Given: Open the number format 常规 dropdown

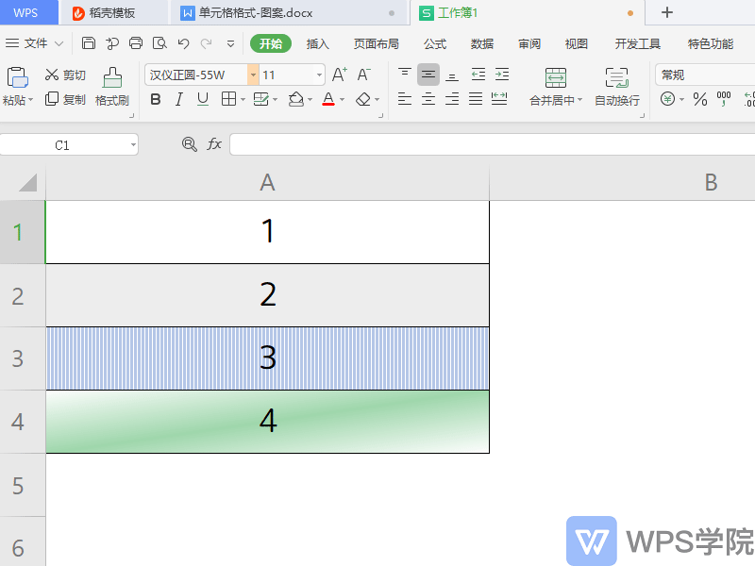Looking at the screenshot, I should point(705,75).
